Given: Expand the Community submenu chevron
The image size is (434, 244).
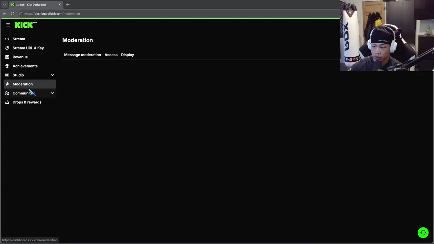Looking at the screenshot, I should [x=52, y=93].
